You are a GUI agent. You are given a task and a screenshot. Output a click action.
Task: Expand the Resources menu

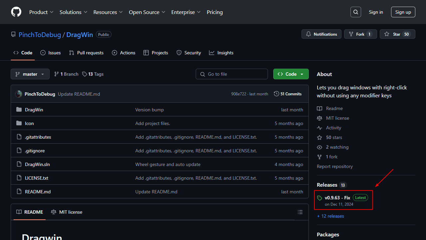pos(108,12)
